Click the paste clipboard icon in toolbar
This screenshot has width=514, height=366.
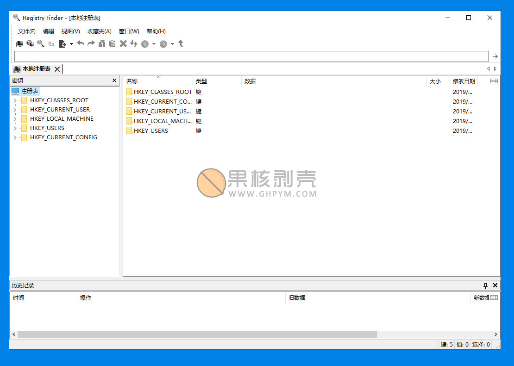tap(113, 43)
